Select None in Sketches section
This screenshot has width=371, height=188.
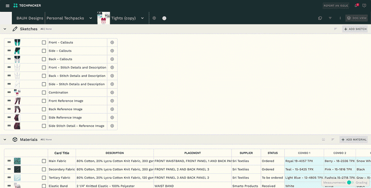point(49,29)
